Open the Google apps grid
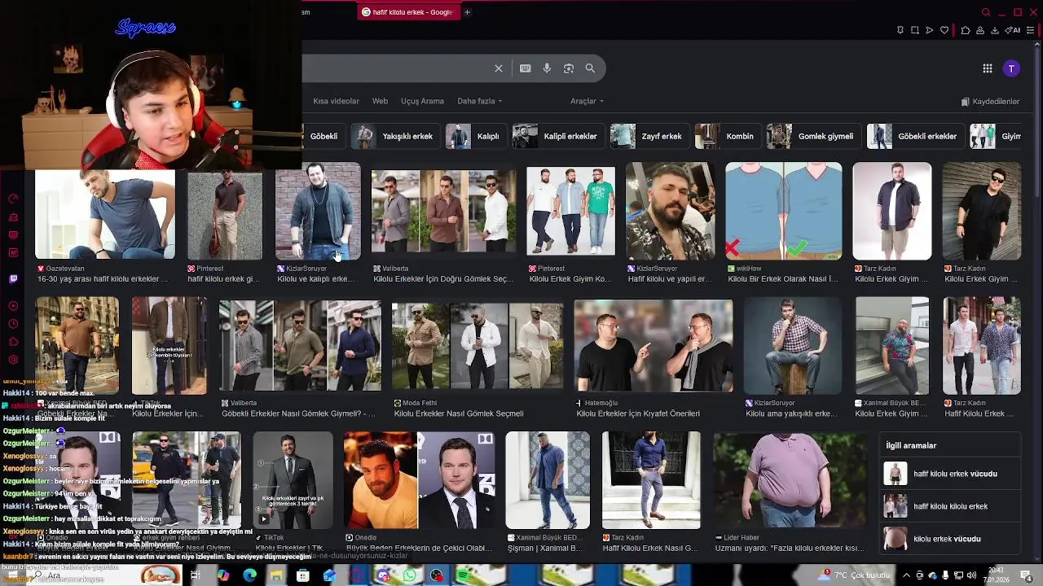The image size is (1043, 586). [x=988, y=68]
